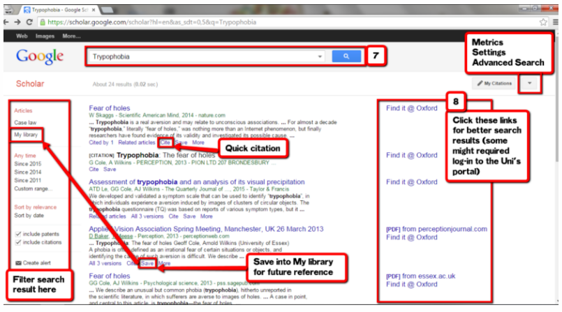Click Cite under the first Fear of holes result
The width and height of the screenshot is (562, 312).
165,142
